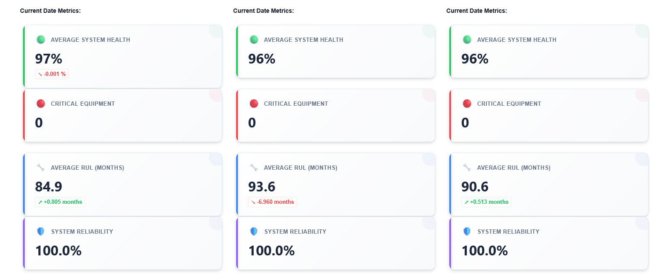671x275 pixels.
Task: Click the wrench icon on the 90.6 RUL card
Action: (x=467, y=168)
